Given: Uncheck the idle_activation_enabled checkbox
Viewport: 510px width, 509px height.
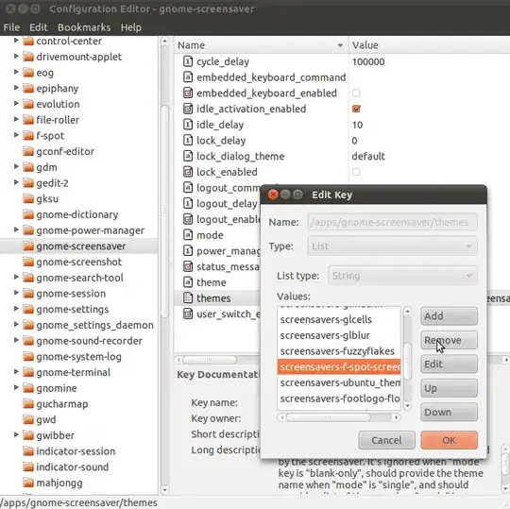Looking at the screenshot, I should [x=356, y=109].
